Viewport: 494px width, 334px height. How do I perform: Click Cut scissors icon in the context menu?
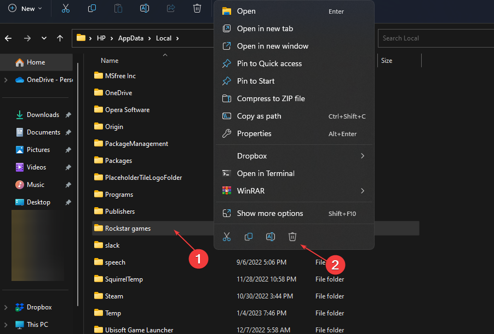click(227, 237)
